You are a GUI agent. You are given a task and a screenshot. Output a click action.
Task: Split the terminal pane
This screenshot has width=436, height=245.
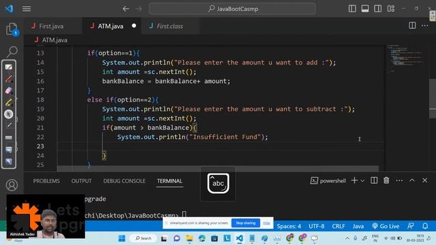374,180
